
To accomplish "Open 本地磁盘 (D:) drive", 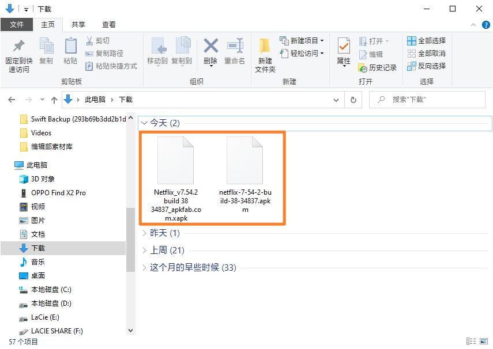I will click(x=46, y=303).
